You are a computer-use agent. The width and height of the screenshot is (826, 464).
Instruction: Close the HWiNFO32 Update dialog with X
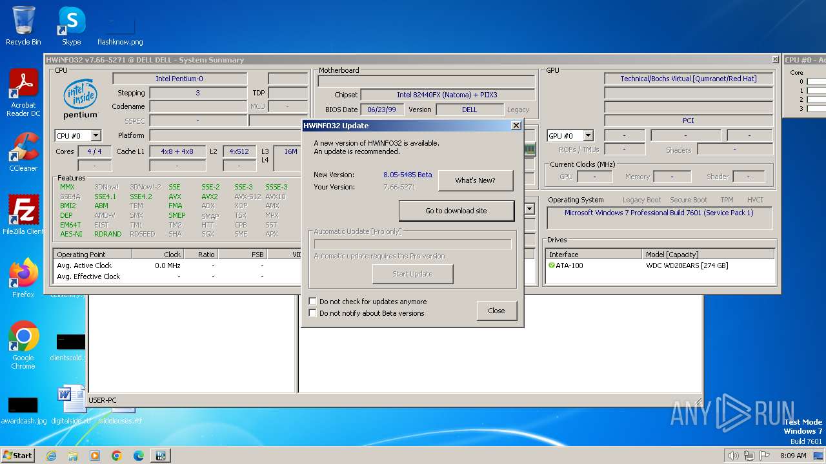[x=516, y=126]
